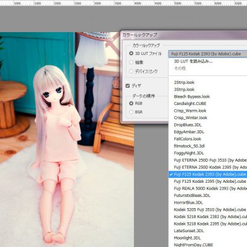
Task: Select EdgyAmber.3DL entry
Action: pos(189,132)
